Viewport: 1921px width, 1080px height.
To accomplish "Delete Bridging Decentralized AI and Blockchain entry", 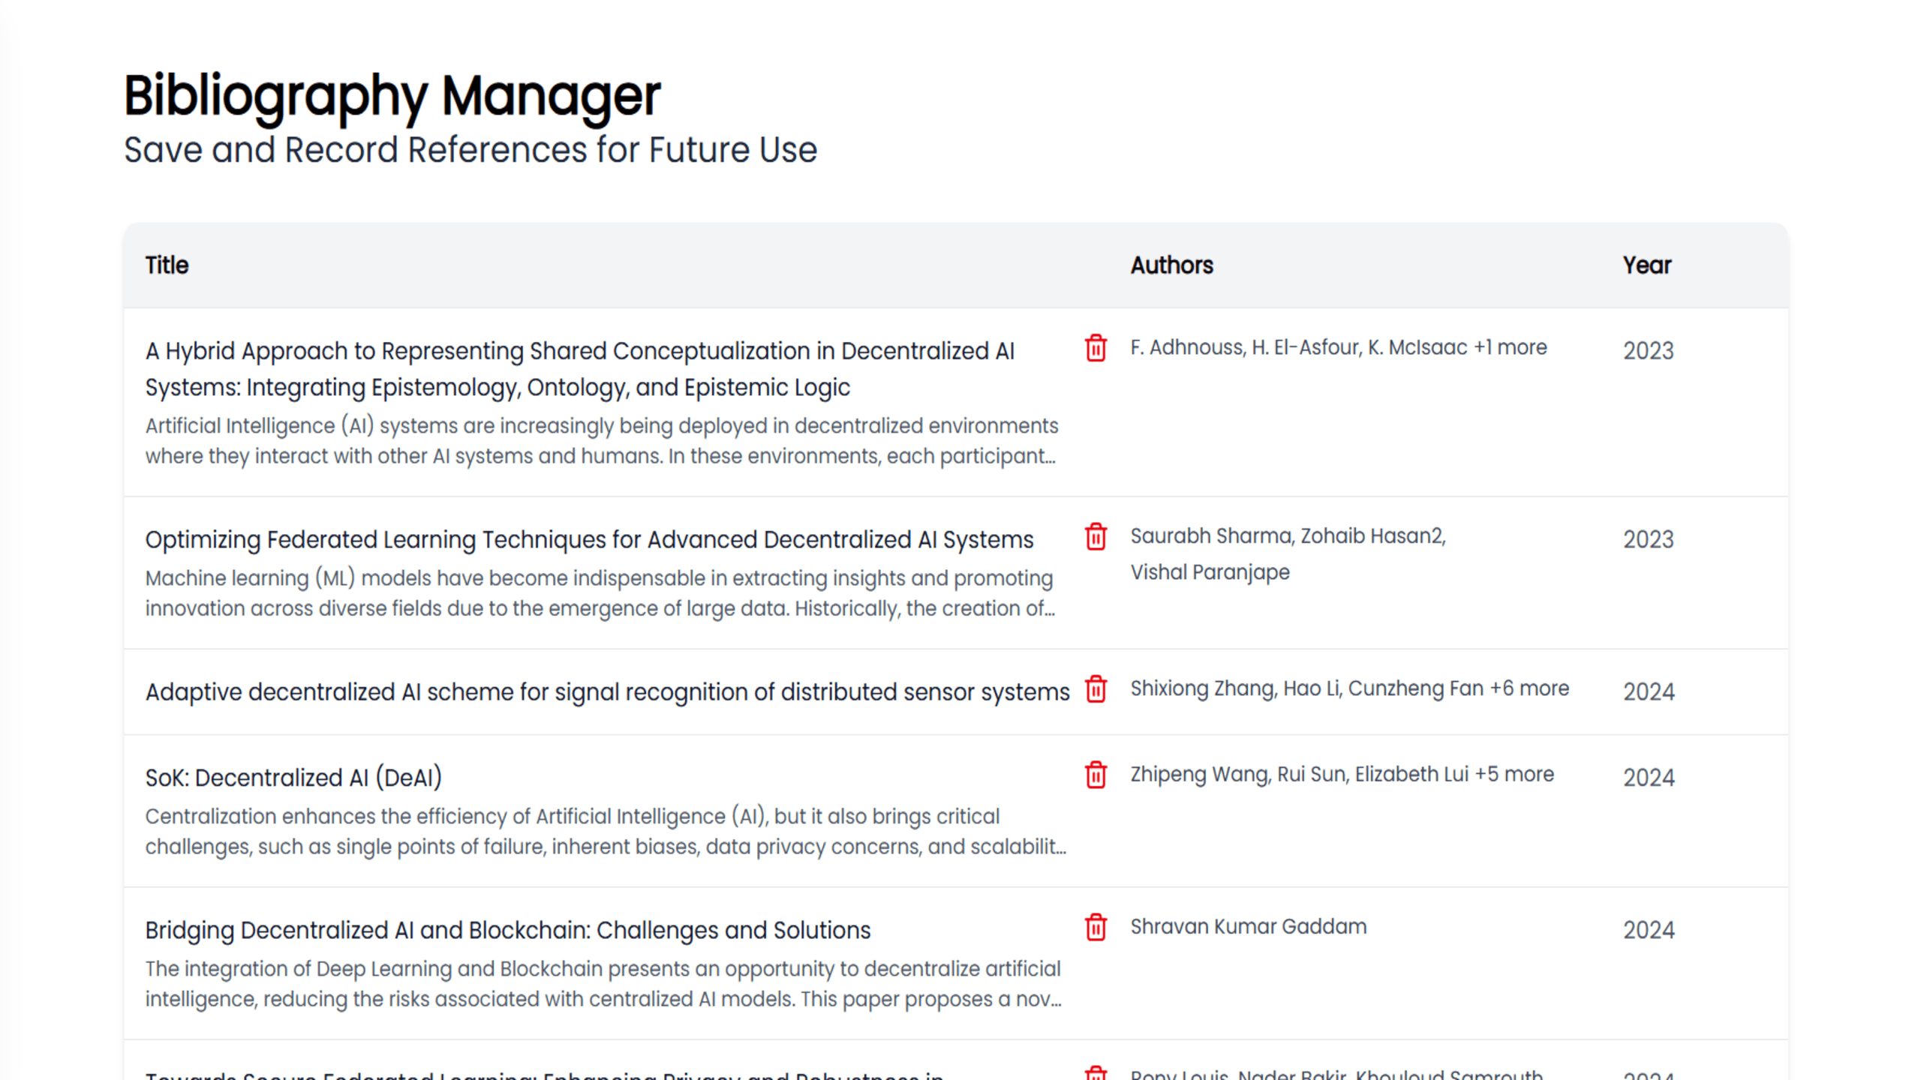I will coord(1096,928).
